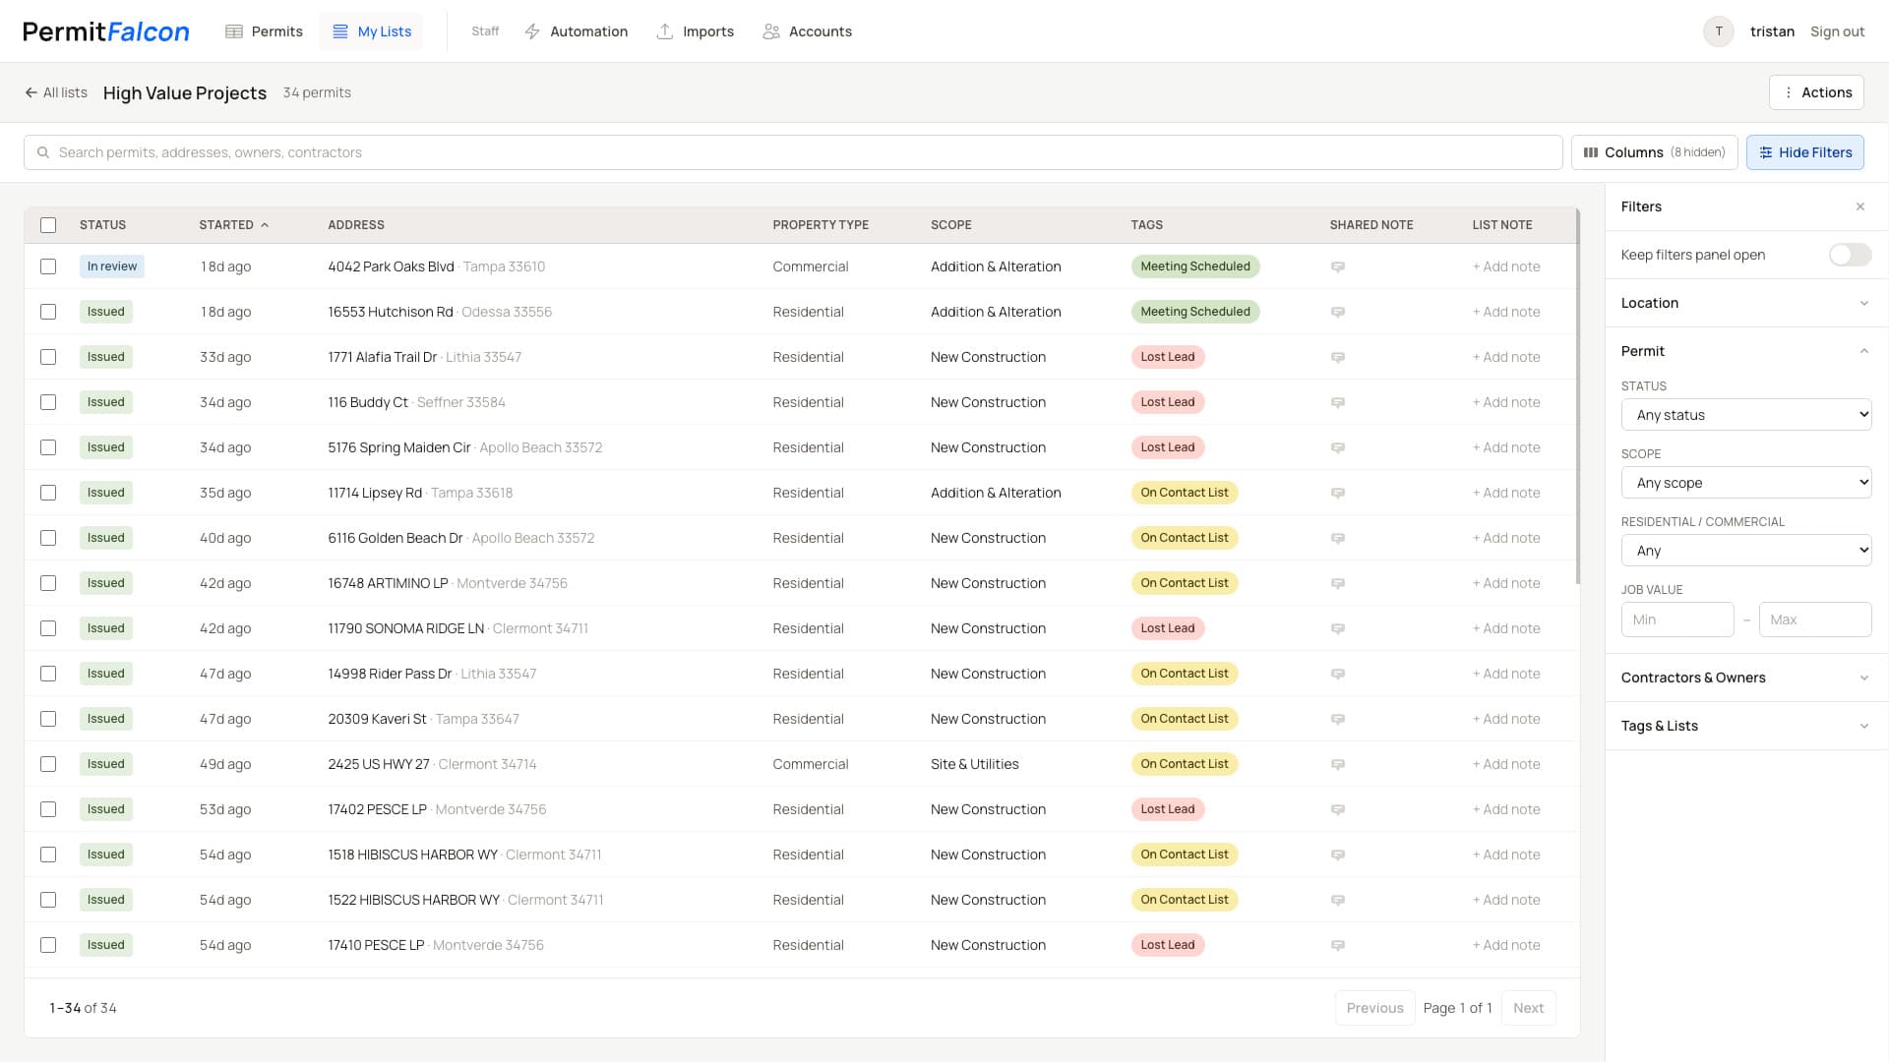Open shared note icon for 6116 Golden Beach Dr
The width and height of the screenshot is (1889, 1062).
1337,538
